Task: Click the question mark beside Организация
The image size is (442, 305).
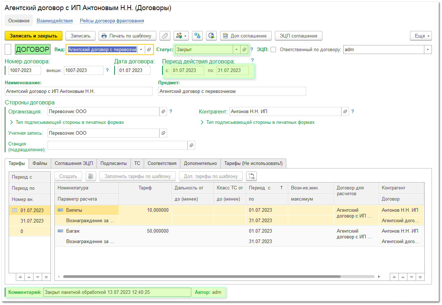Action: (171, 112)
